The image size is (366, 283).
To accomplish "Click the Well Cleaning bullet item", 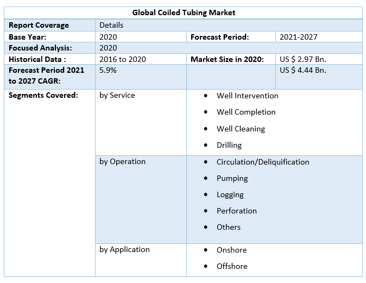I will coord(241,129).
